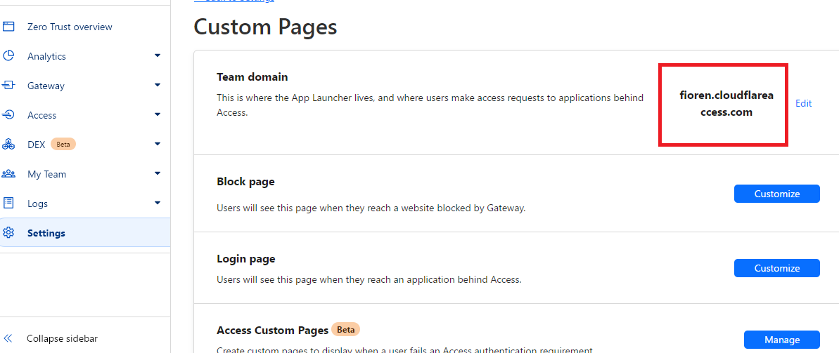Click the 'application behind Access' description text
This screenshot has height=353, width=839.
coord(369,279)
